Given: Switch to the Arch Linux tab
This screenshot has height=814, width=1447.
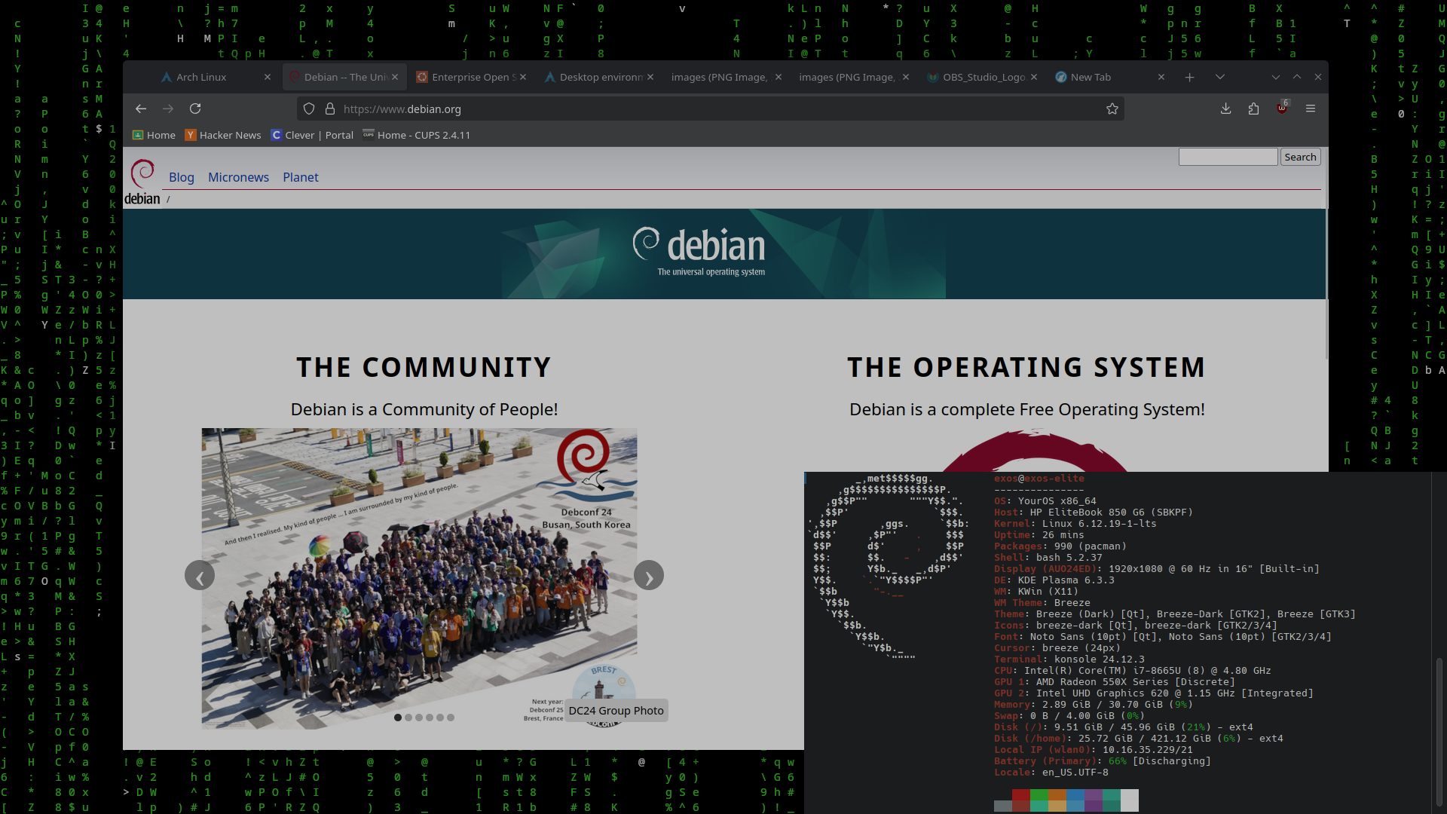Looking at the screenshot, I should (x=201, y=77).
